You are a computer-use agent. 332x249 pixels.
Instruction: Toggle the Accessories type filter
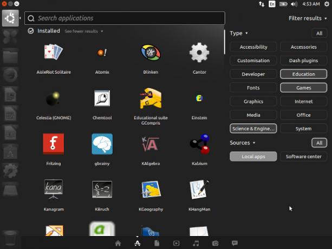303,47
